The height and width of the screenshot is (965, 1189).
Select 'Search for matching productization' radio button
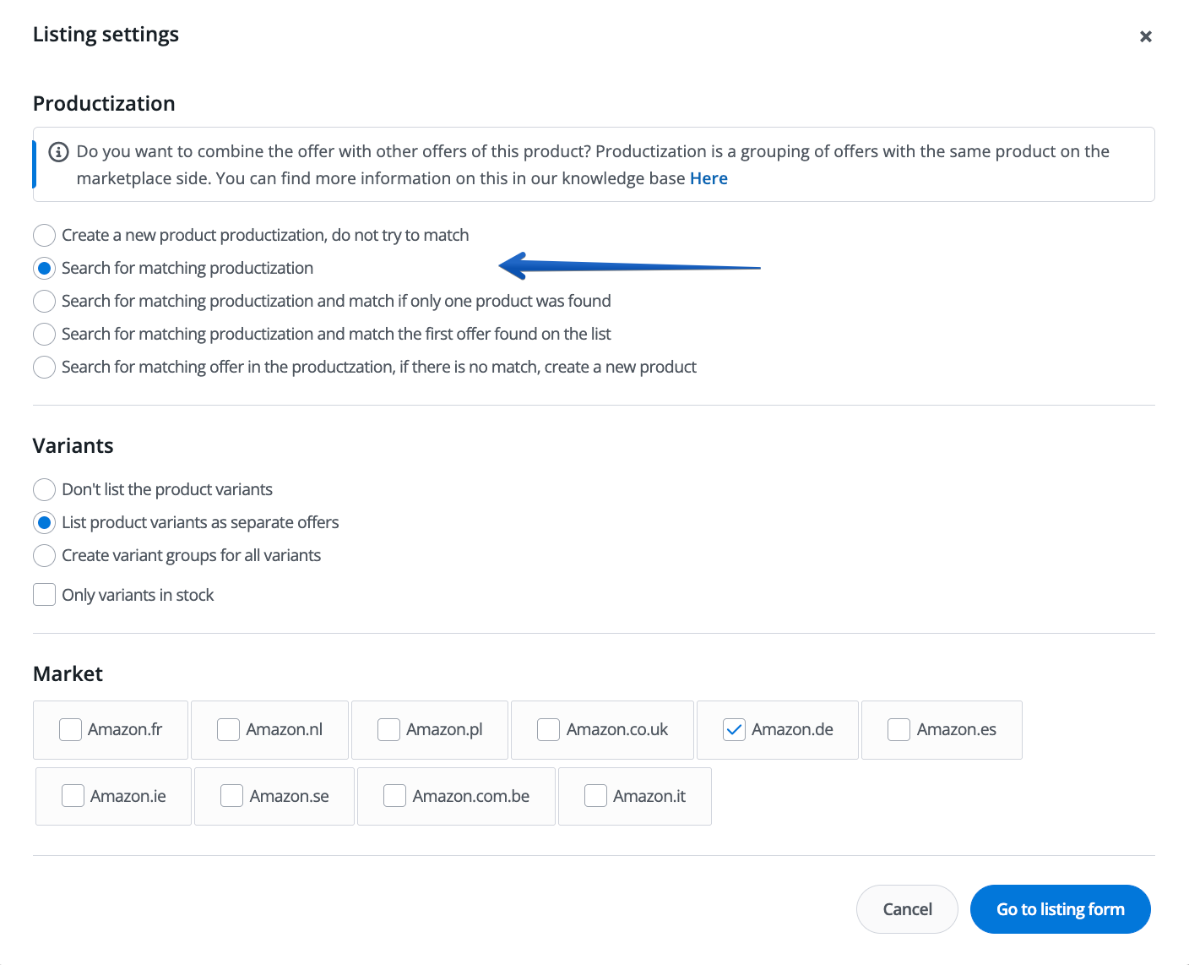(45, 268)
